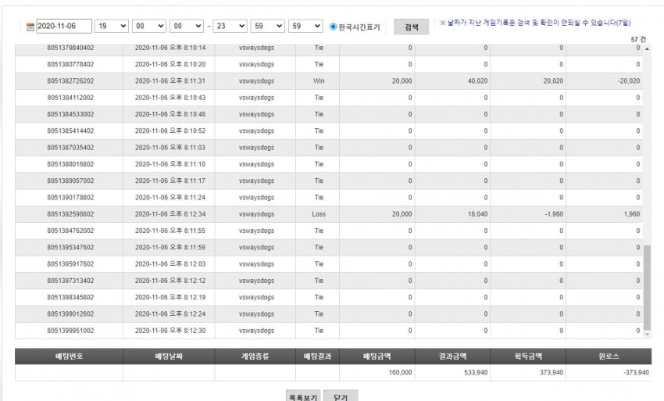Select bet number 8051390178802
Screen dimensions: 664x401
70,198
